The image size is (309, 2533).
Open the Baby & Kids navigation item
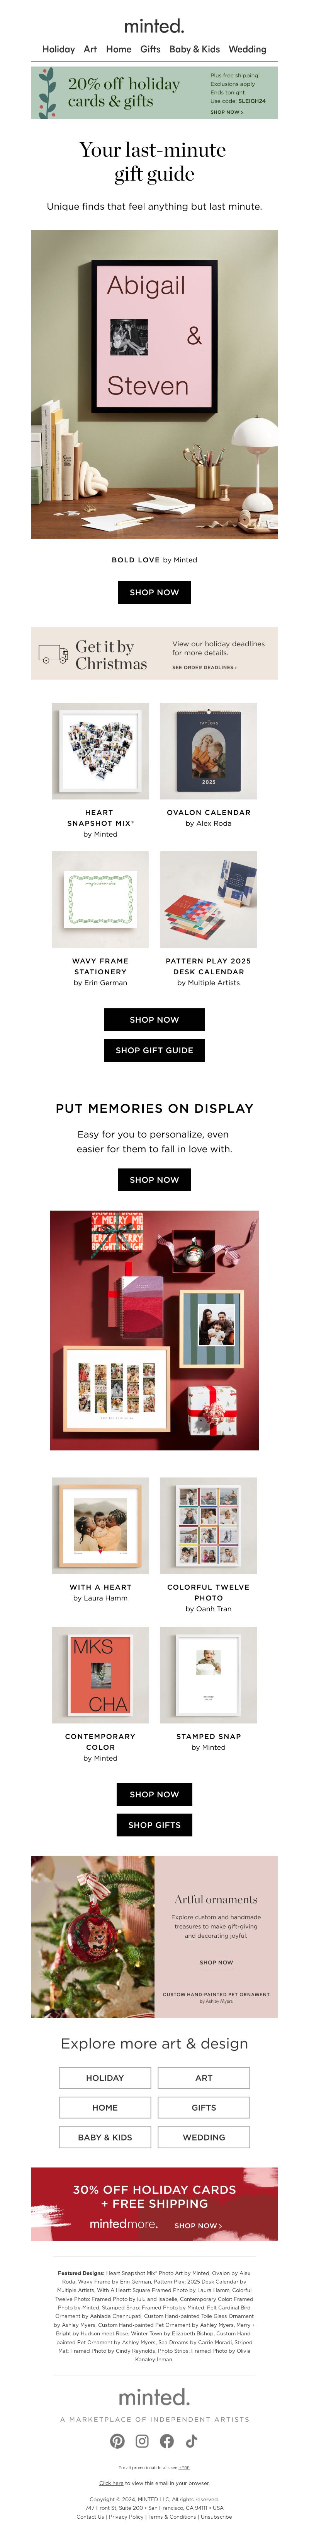194,49
